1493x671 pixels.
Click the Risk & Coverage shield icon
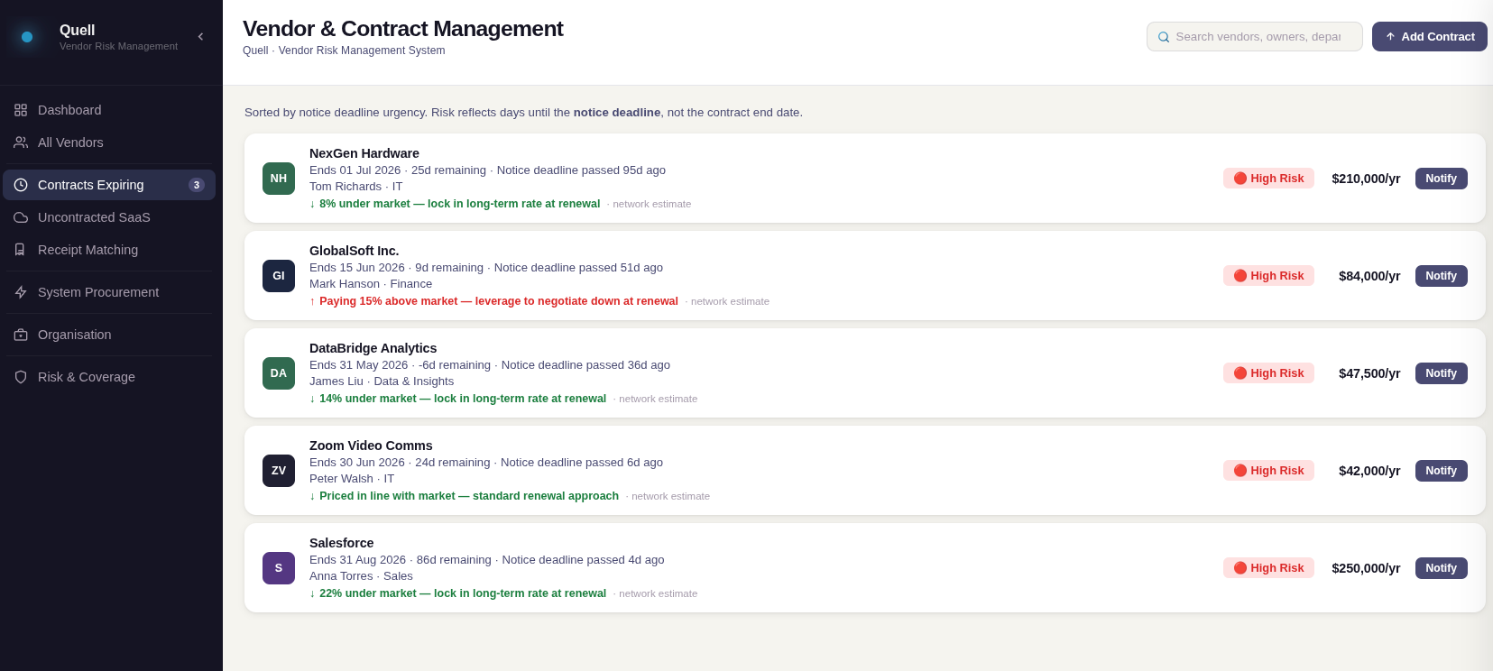point(21,377)
